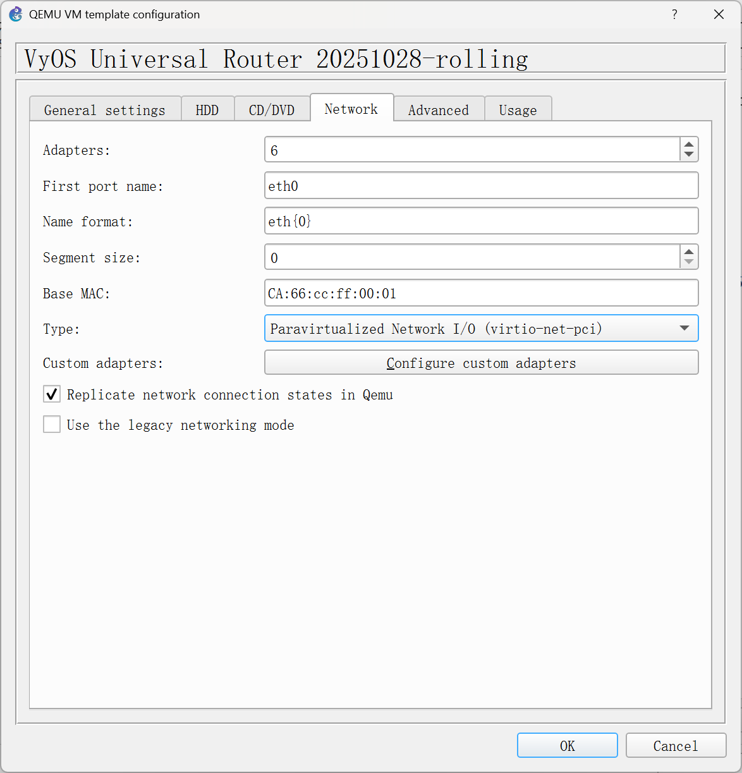This screenshot has height=773, width=742.
Task: Select the CD/DVD tab
Action: pos(272,110)
